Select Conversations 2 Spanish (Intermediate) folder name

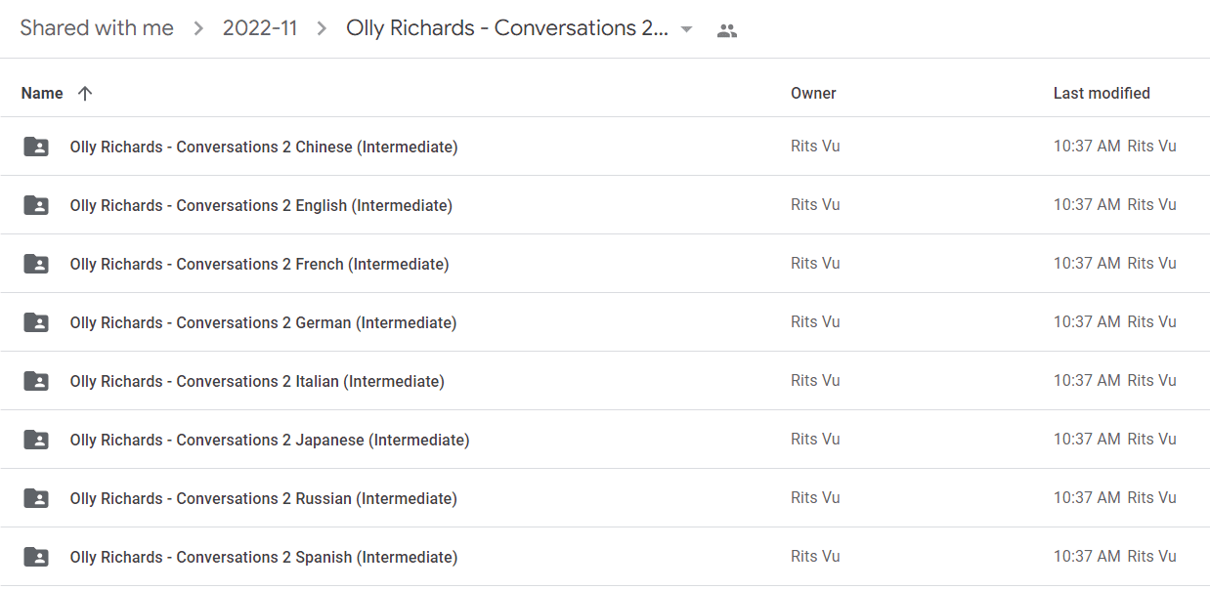263,558
